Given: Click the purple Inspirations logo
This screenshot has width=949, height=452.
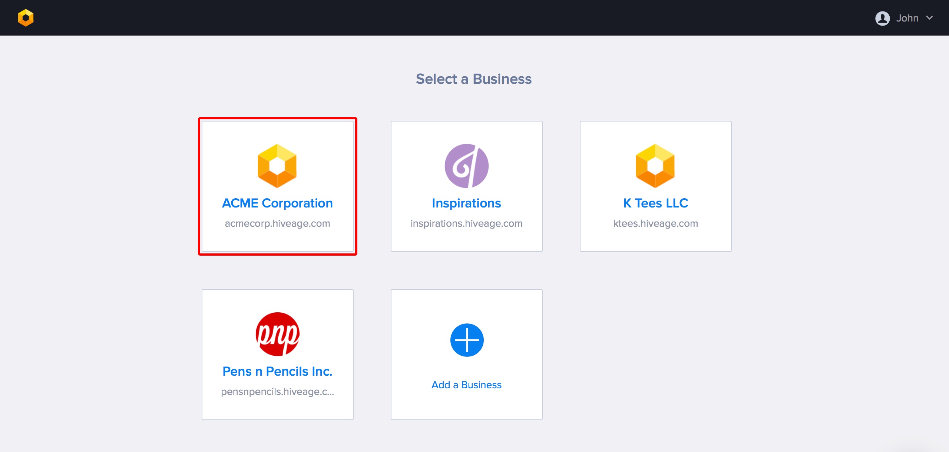Looking at the screenshot, I should point(466,166).
